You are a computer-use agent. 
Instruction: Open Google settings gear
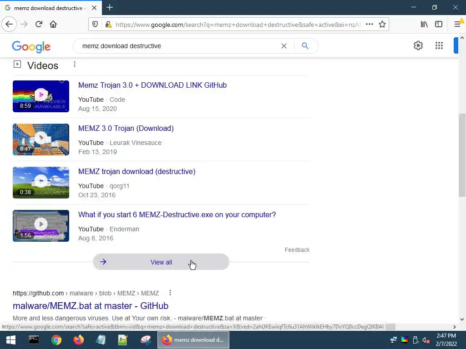point(418,45)
